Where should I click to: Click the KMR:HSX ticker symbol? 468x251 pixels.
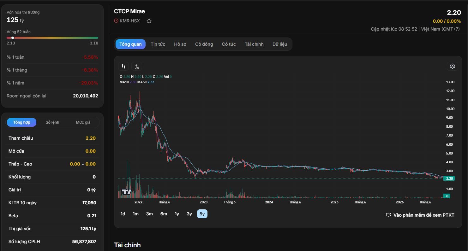click(129, 21)
